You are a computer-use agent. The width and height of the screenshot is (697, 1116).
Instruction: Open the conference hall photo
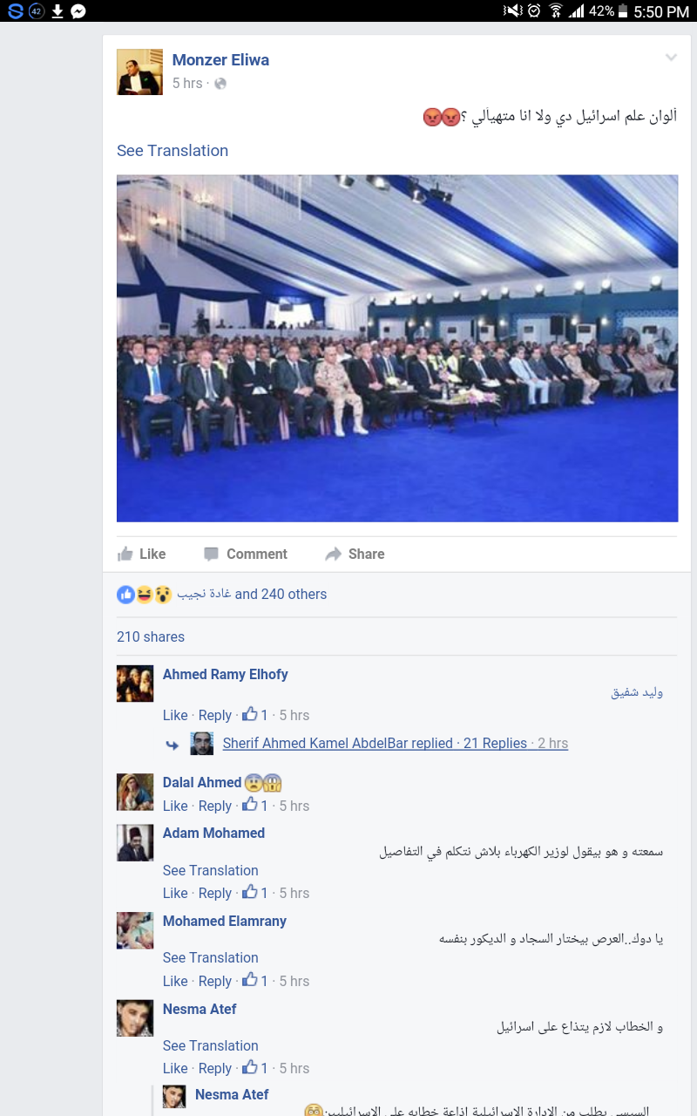[397, 349]
